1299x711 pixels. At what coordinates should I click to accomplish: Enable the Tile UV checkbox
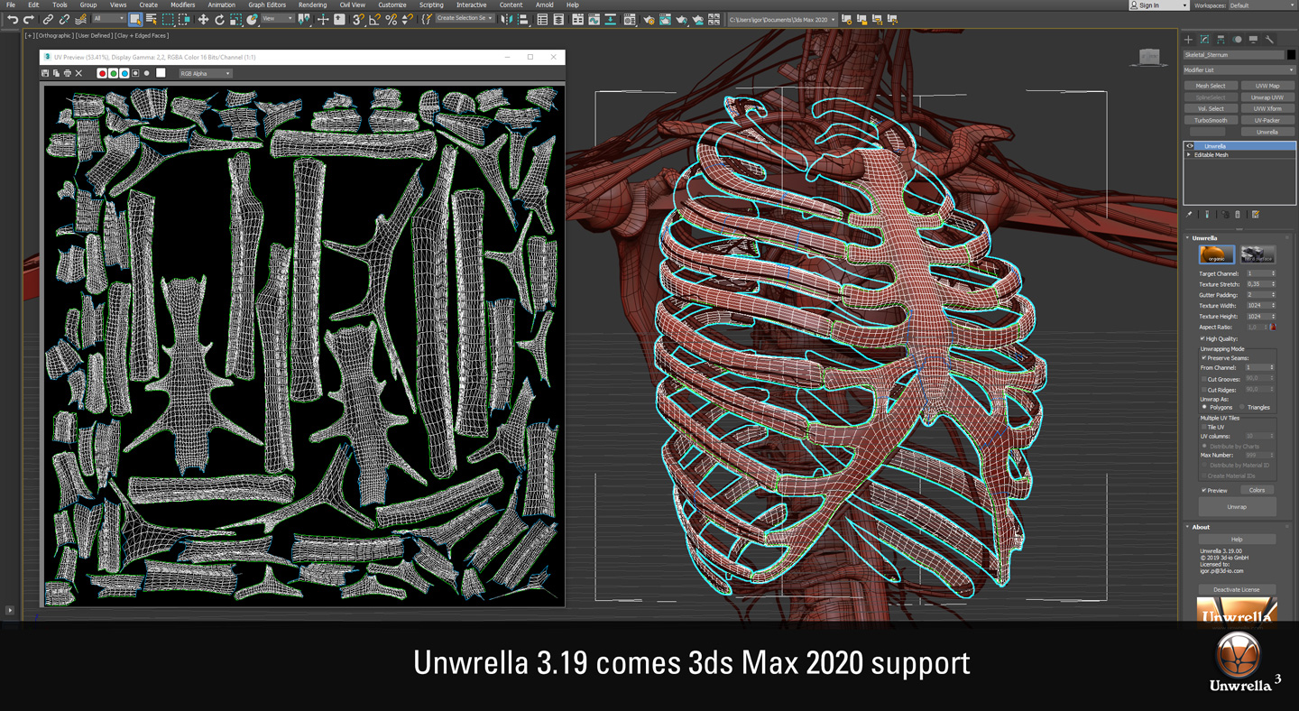[1203, 428]
